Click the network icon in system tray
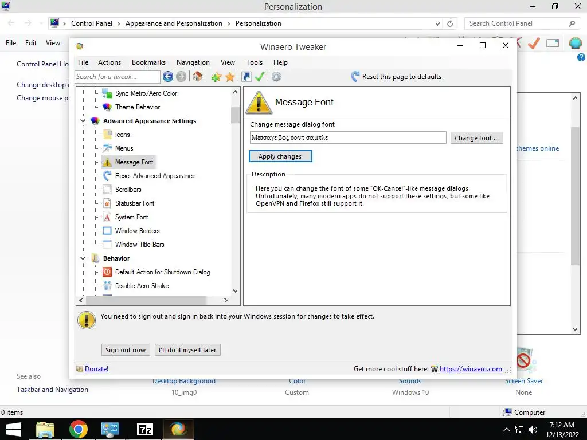The width and height of the screenshot is (587, 440). 519,430
